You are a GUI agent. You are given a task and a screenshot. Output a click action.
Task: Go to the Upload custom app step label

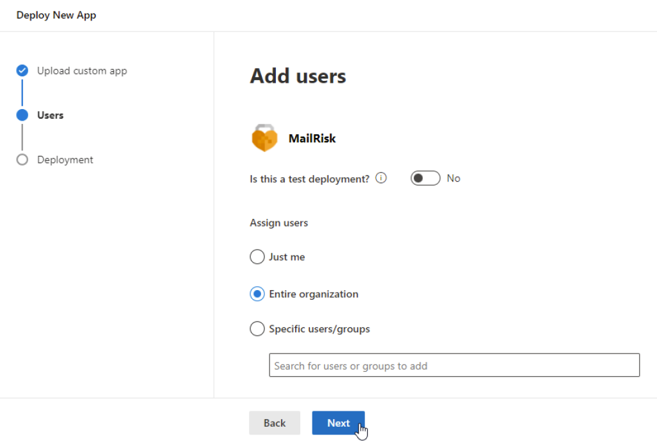(82, 71)
